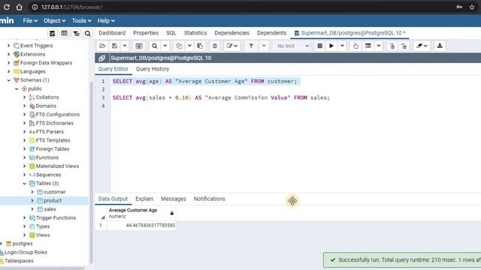The width and height of the screenshot is (481, 270).
Task: Expand the sales table node
Action: (x=32, y=209)
